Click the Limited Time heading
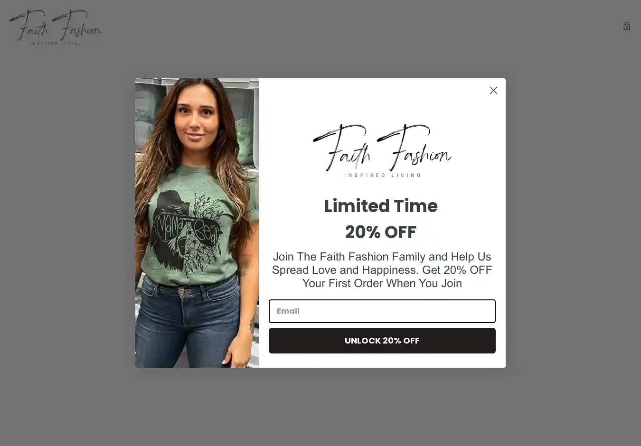This screenshot has width=641, height=446. 381,206
